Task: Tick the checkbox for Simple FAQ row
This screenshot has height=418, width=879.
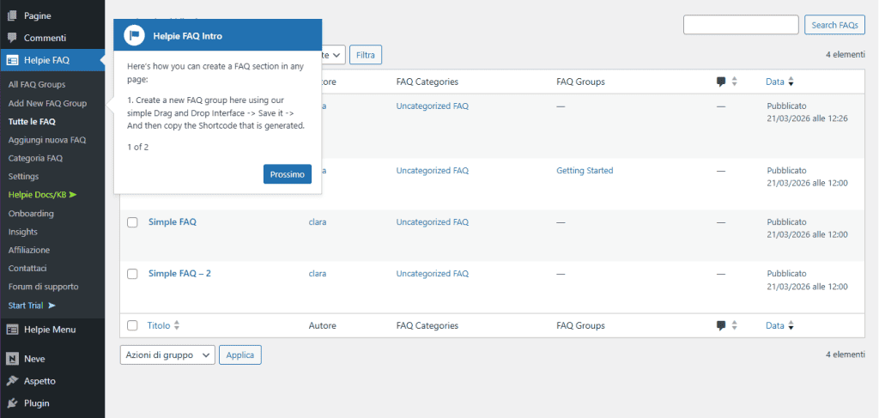Action: (x=132, y=222)
